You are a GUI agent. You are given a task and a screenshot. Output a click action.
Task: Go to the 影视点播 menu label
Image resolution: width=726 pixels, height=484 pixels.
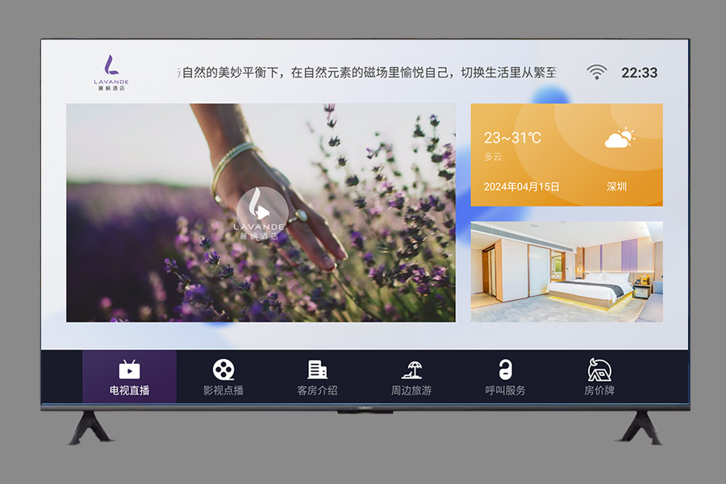pos(223,390)
